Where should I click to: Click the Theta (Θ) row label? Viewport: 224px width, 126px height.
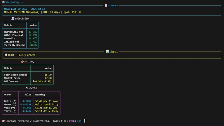coord(10,111)
